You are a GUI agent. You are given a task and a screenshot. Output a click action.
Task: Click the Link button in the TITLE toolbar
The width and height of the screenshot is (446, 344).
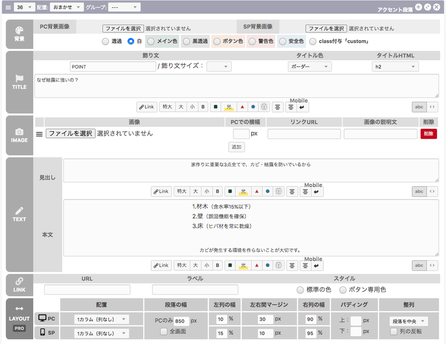pos(147,107)
